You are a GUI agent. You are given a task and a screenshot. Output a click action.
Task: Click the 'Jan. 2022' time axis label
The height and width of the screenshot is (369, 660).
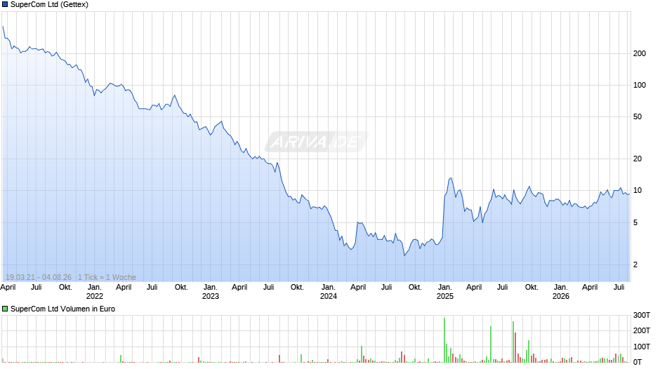point(95,292)
